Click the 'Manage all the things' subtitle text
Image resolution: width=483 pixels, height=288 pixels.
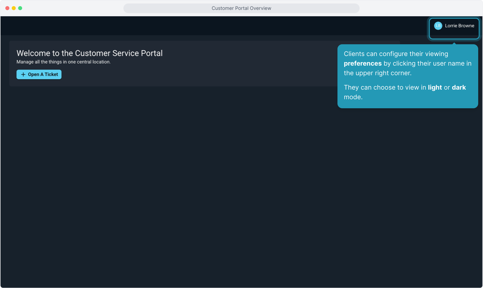[x=63, y=62]
